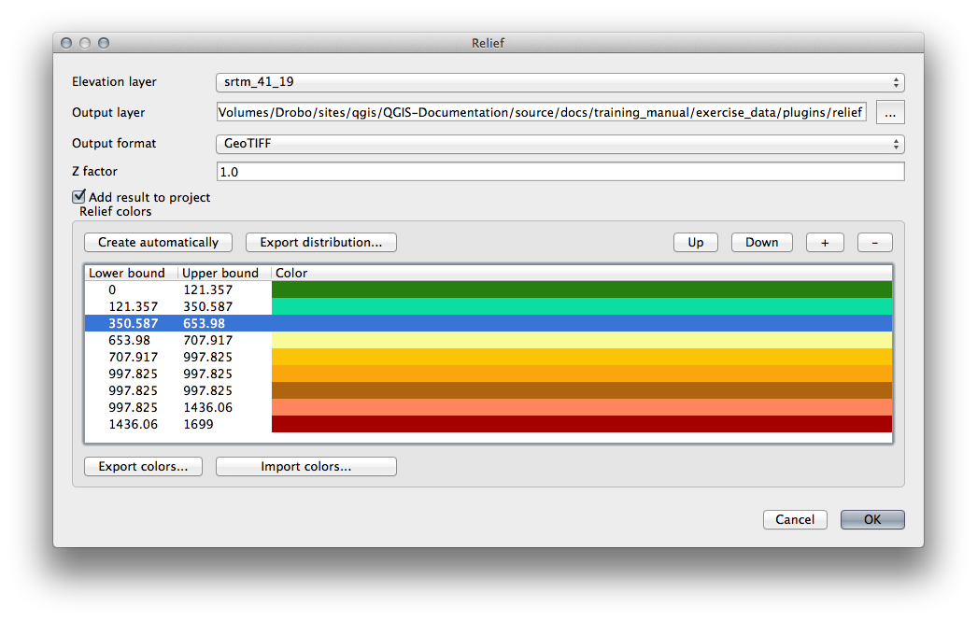Click the minus button to remove a row
The image size is (977, 621).
[874, 242]
